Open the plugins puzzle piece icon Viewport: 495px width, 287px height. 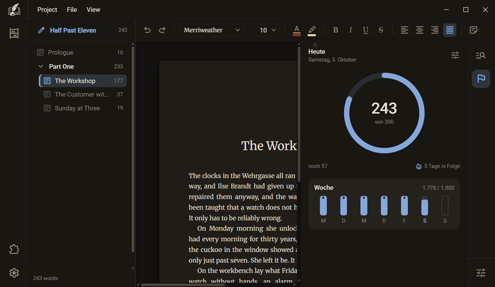pyautogui.click(x=14, y=249)
